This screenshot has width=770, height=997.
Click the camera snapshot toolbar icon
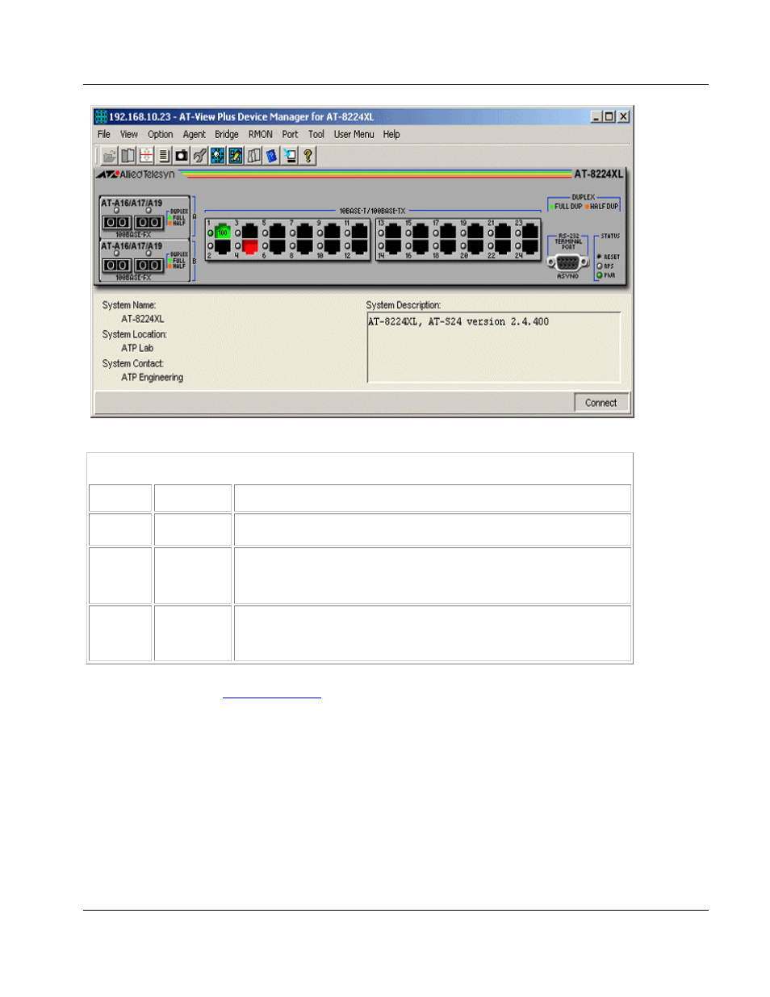[182, 156]
